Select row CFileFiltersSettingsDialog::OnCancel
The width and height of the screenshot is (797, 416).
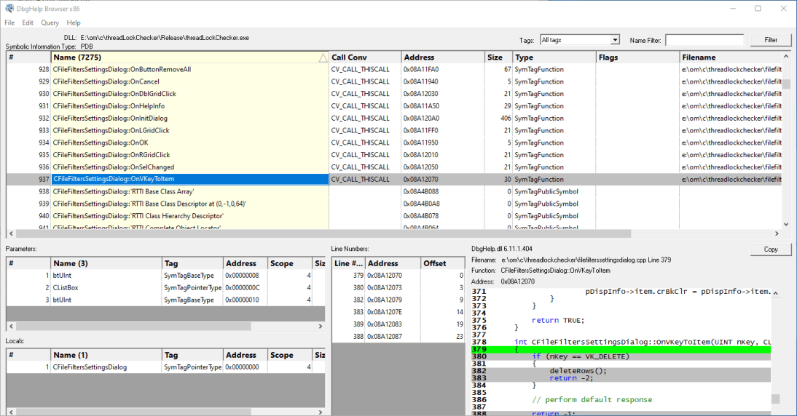(394, 81)
